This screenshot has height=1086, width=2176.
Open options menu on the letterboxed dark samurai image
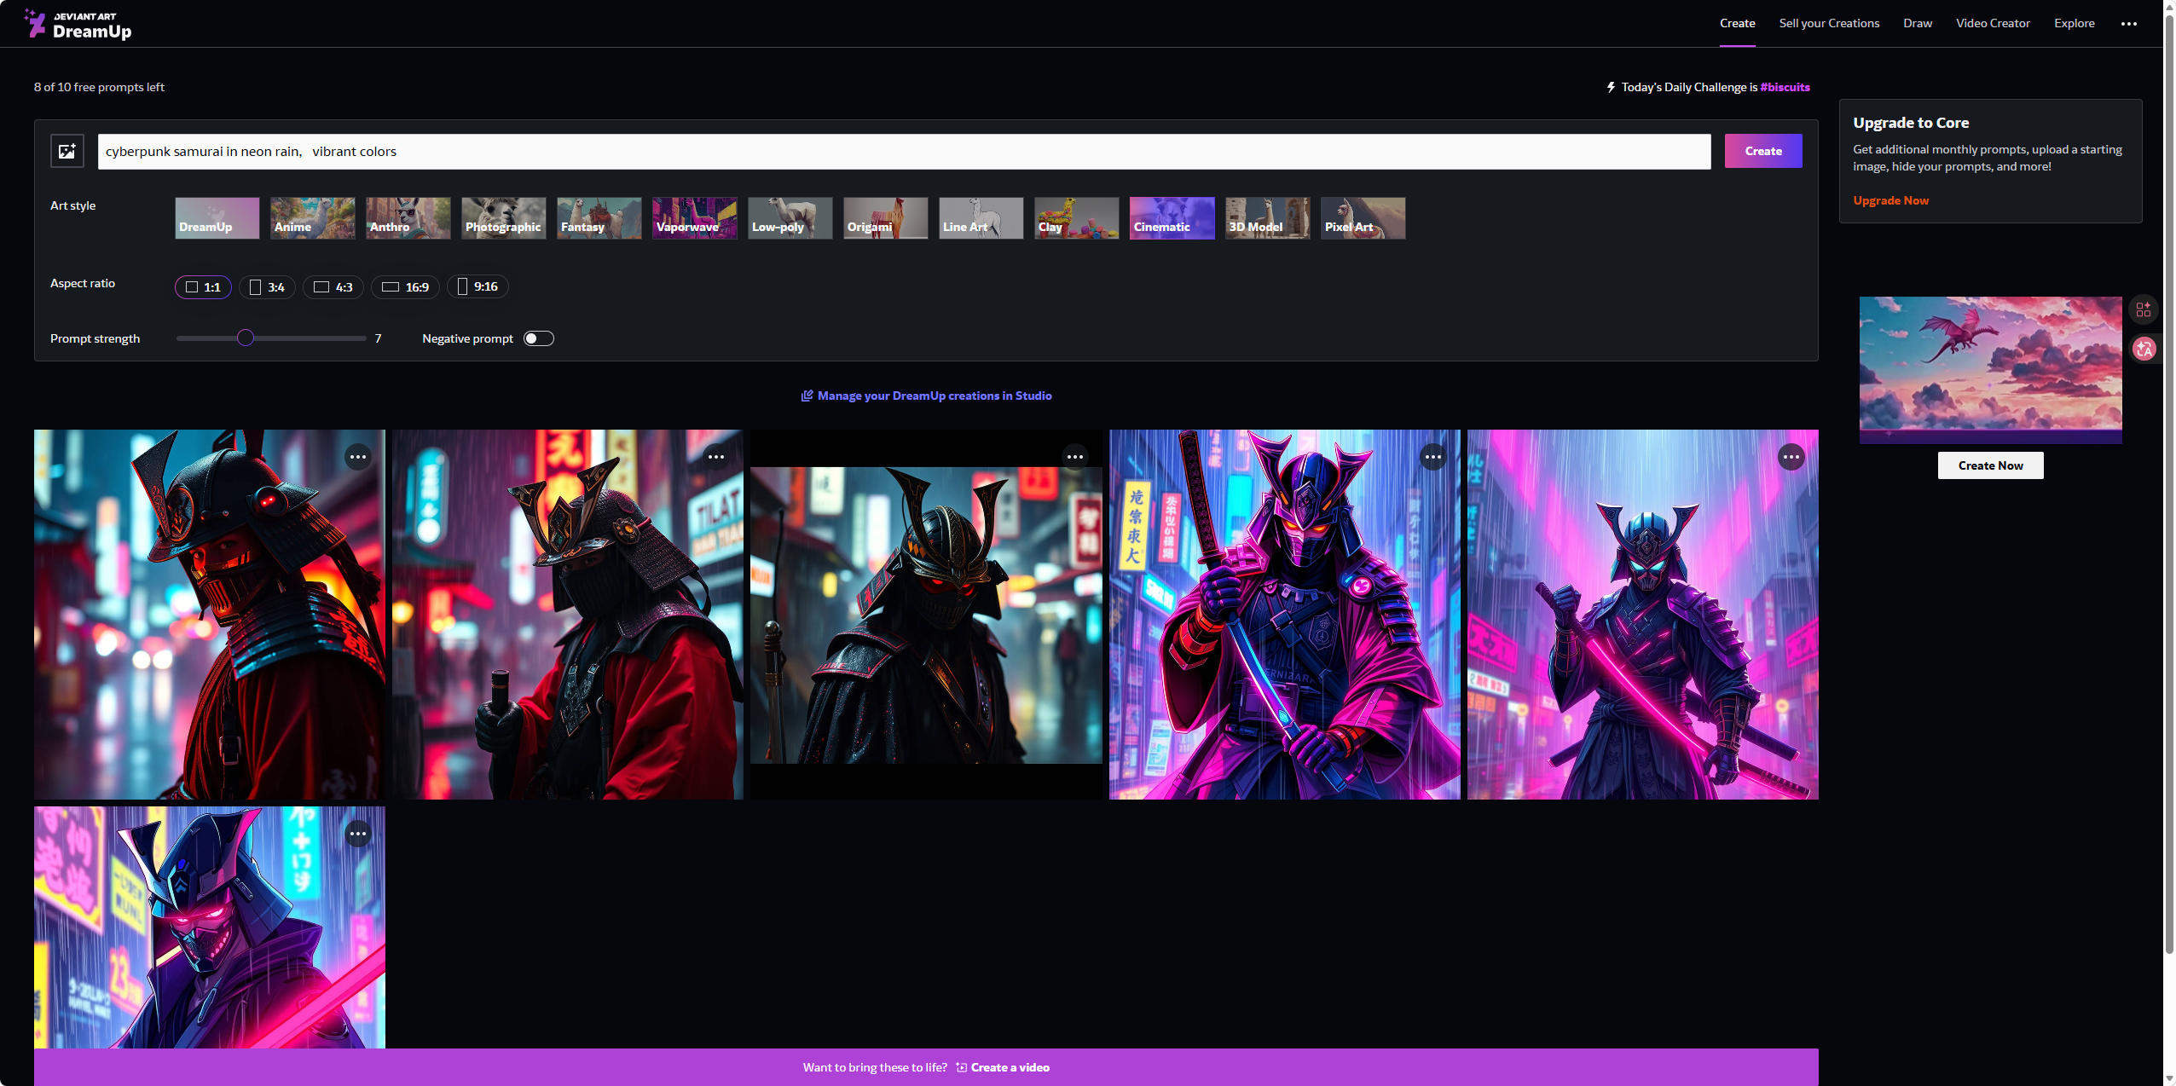1075,457
